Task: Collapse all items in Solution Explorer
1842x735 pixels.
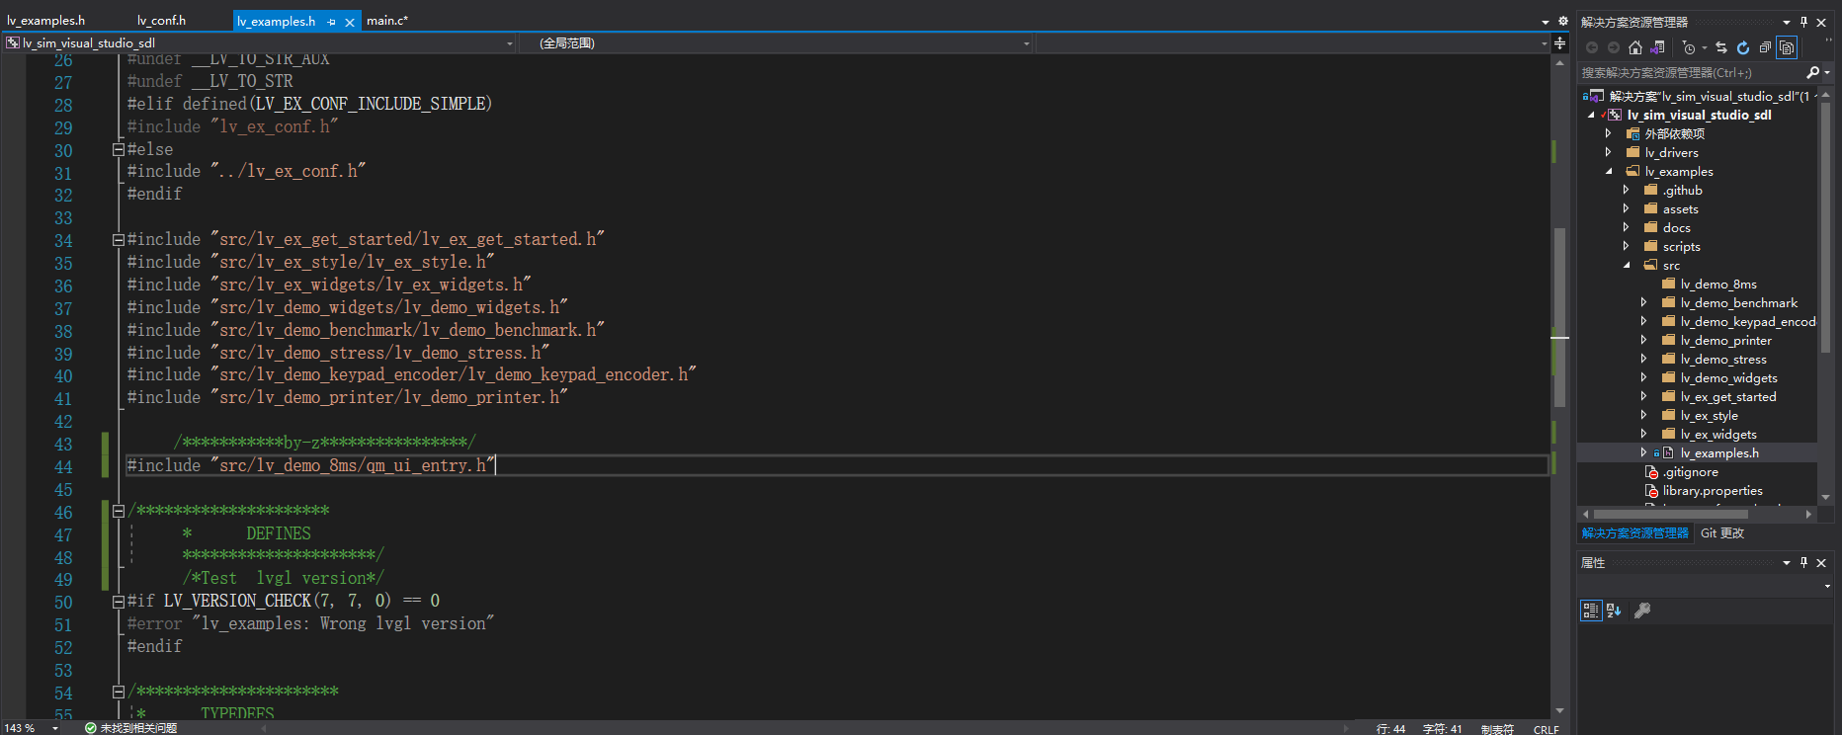Action: tap(1765, 47)
